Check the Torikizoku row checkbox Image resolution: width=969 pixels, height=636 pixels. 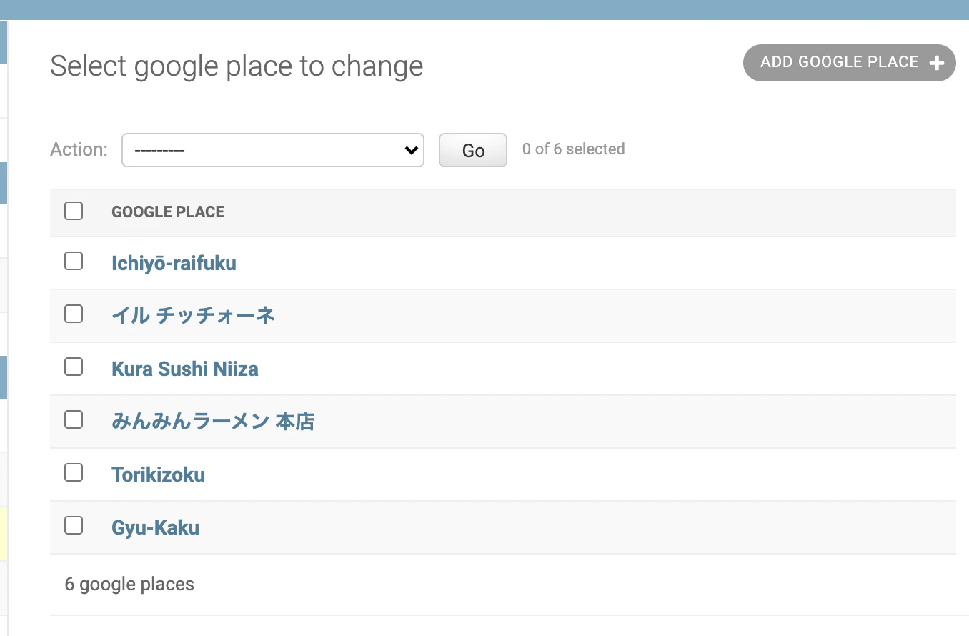[74, 472]
